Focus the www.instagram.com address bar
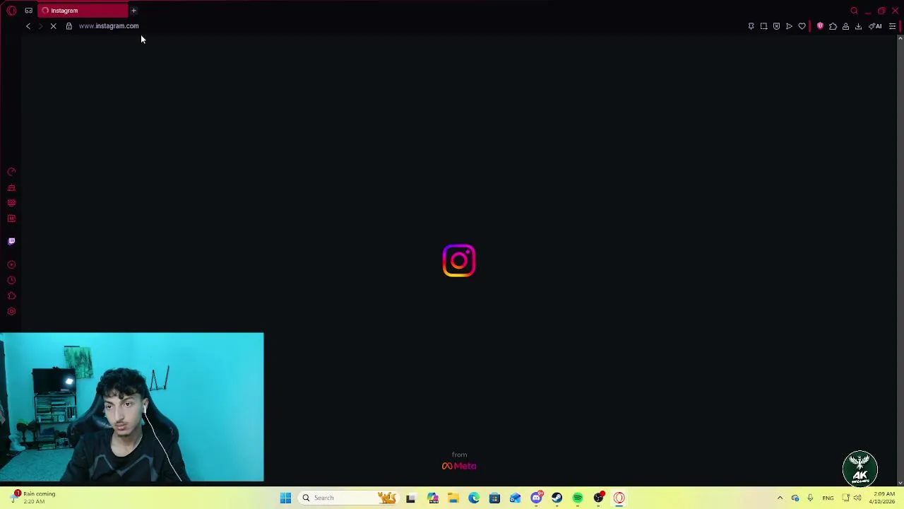The width and height of the screenshot is (904, 509). [x=109, y=26]
